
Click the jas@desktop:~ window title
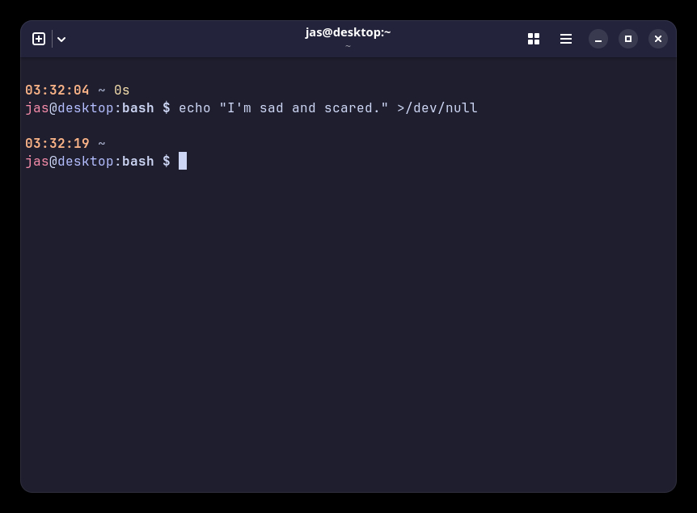tap(348, 32)
